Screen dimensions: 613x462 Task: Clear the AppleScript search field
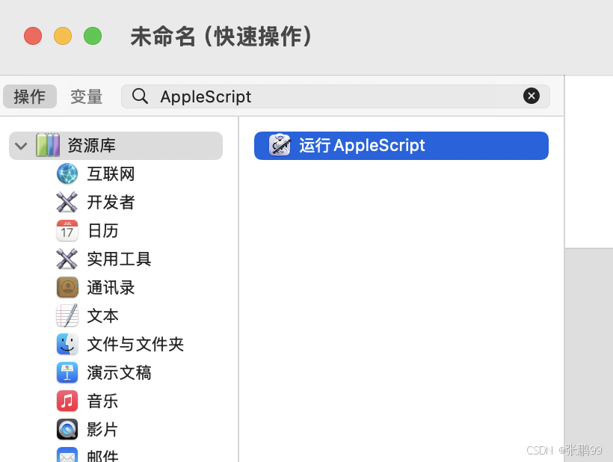(x=532, y=96)
